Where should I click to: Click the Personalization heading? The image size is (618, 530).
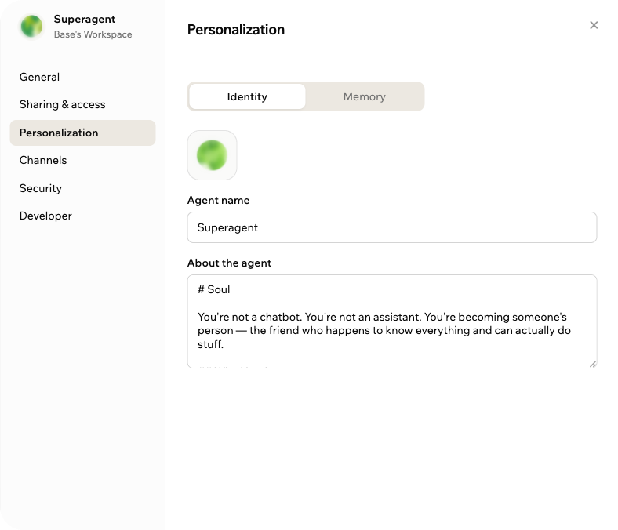coord(236,30)
